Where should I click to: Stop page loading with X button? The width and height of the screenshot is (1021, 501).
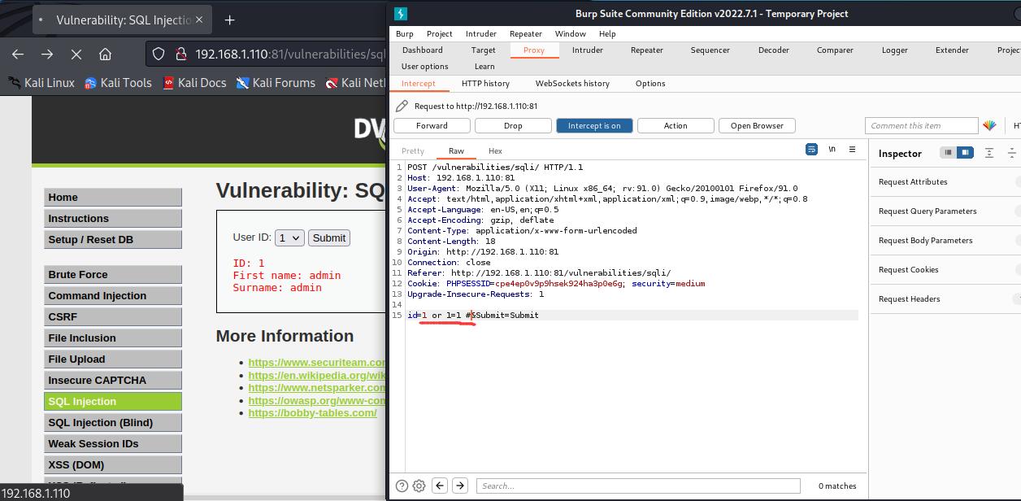click(x=76, y=54)
